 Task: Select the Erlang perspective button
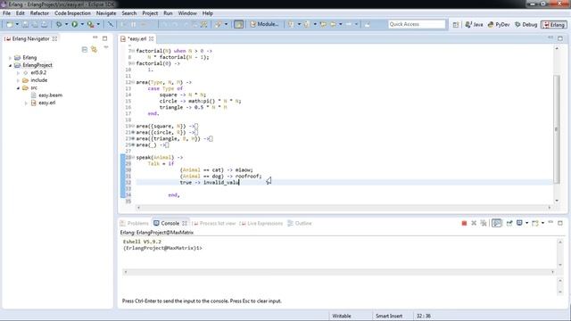554,24
